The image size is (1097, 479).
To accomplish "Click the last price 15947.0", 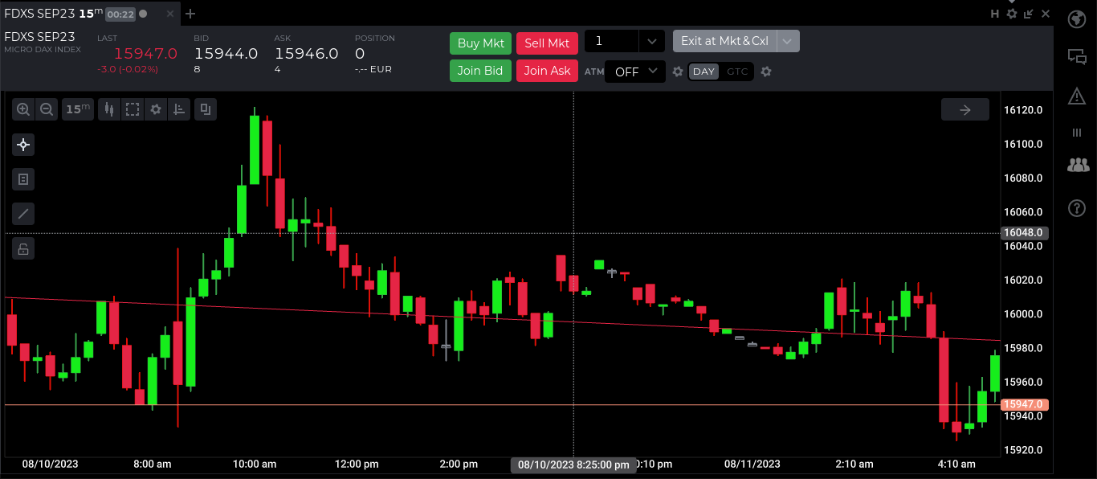I will [x=145, y=54].
